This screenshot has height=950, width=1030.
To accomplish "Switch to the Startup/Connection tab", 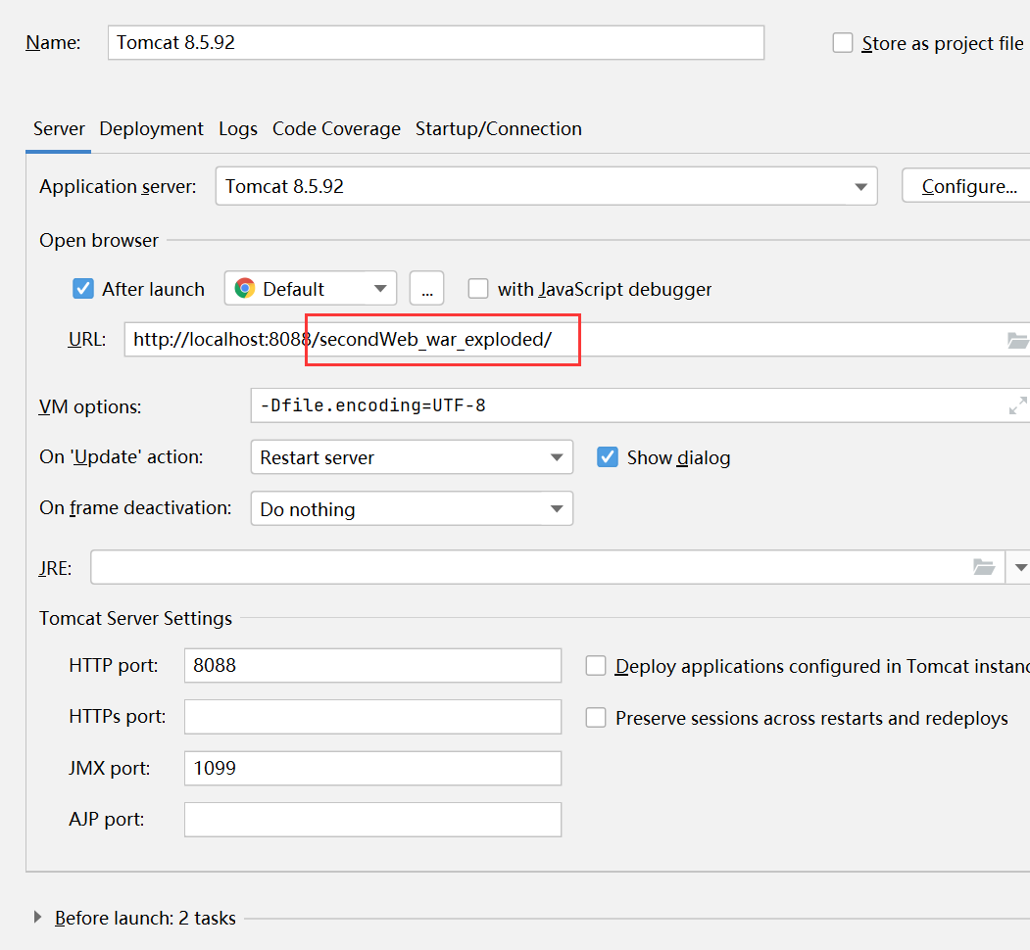I will coord(499,128).
